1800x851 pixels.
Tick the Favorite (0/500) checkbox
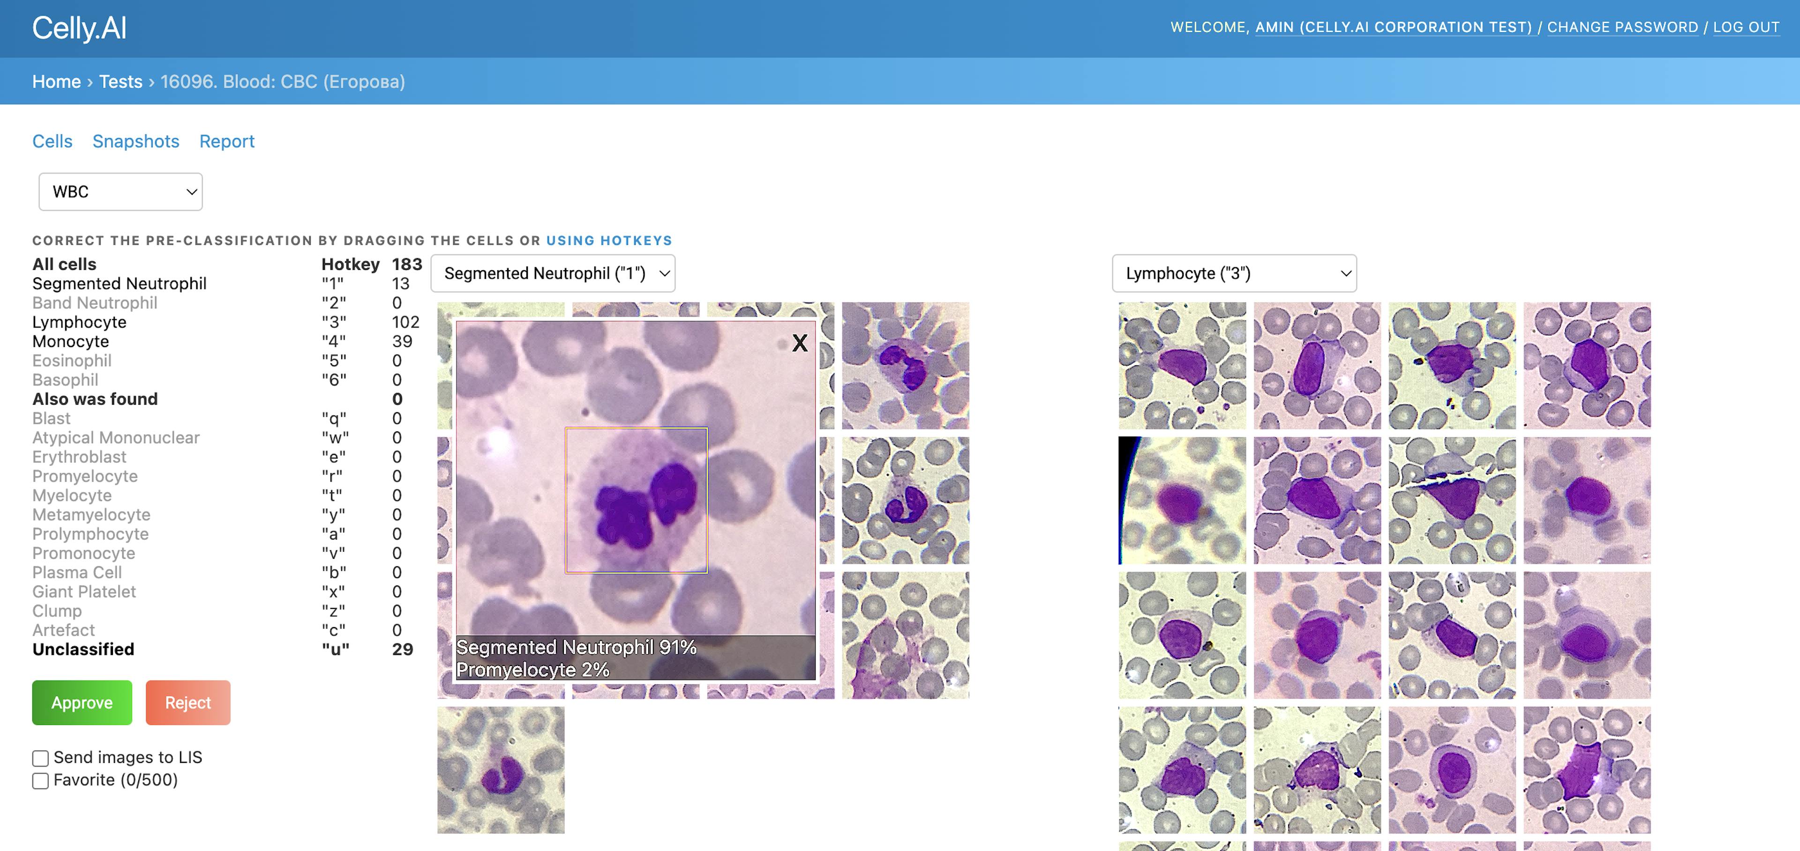40,780
